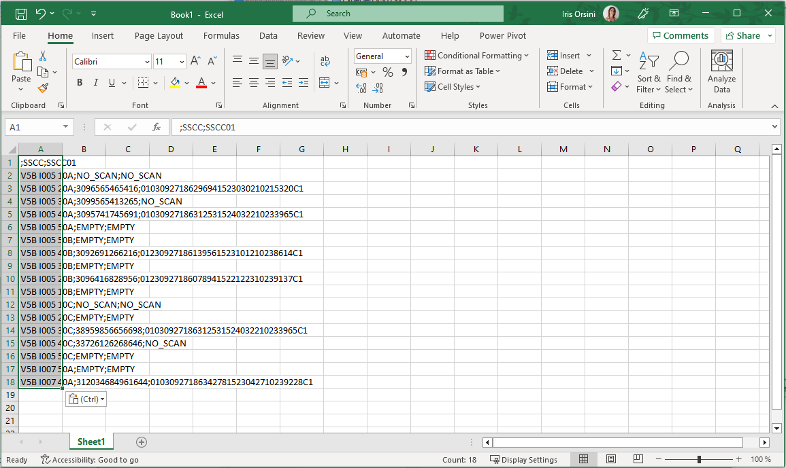Click the Fill down icon
The width and height of the screenshot is (786, 468).
tap(617, 71)
